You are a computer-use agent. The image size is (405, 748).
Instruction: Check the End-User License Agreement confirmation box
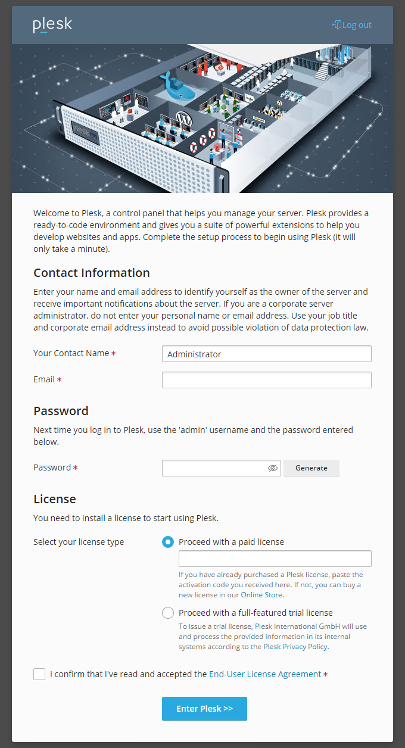click(39, 674)
